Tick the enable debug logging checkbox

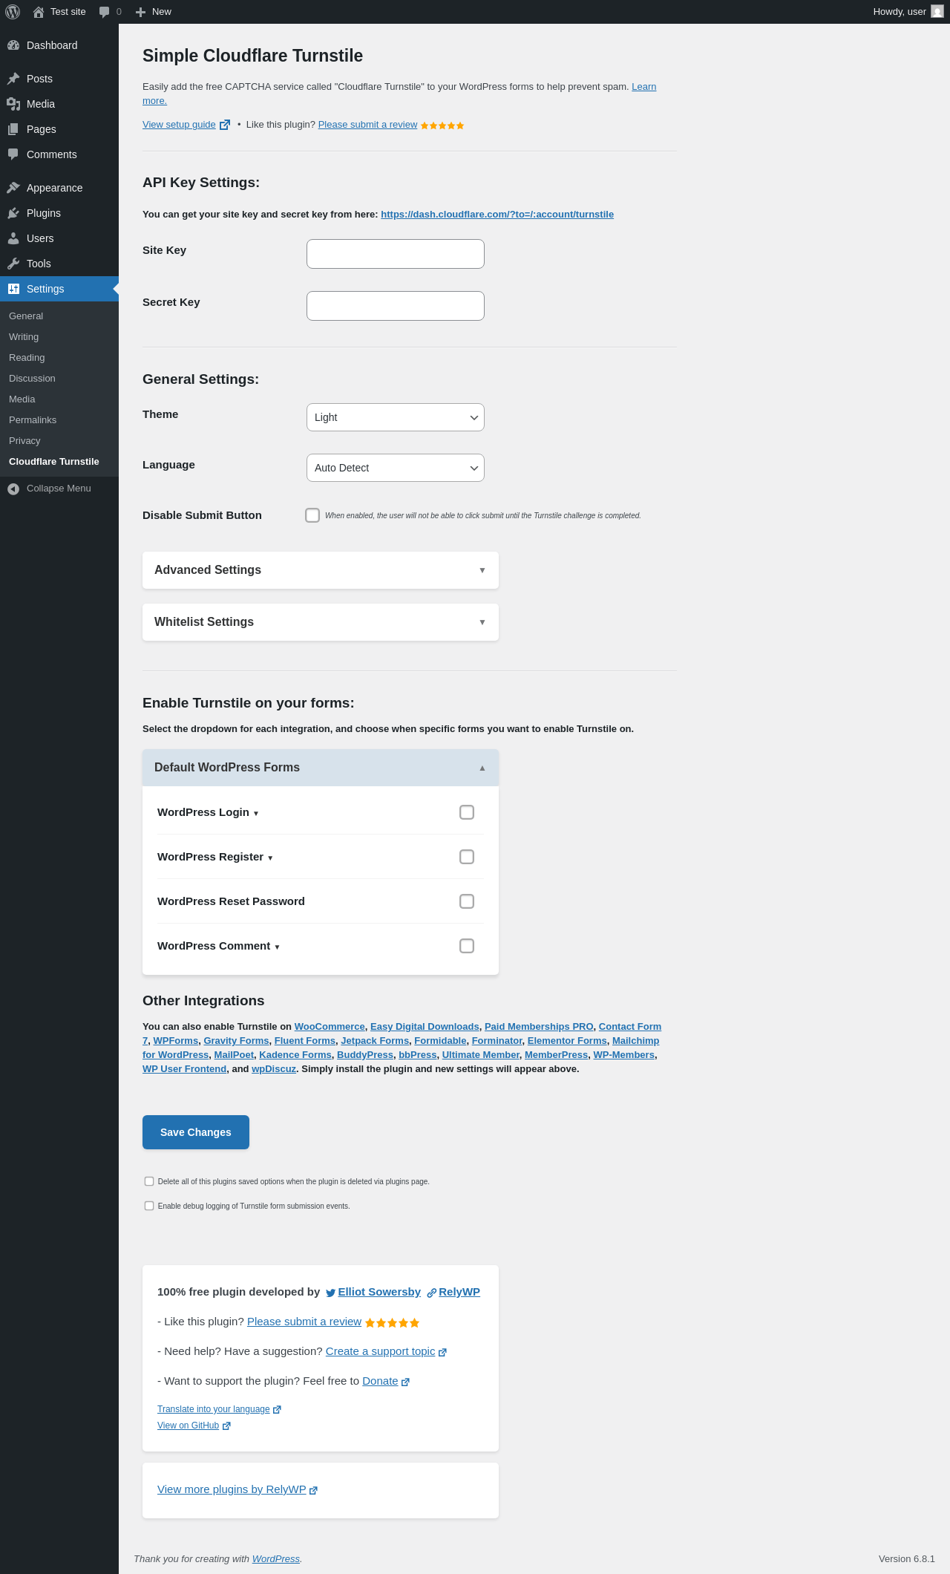(x=149, y=1206)
